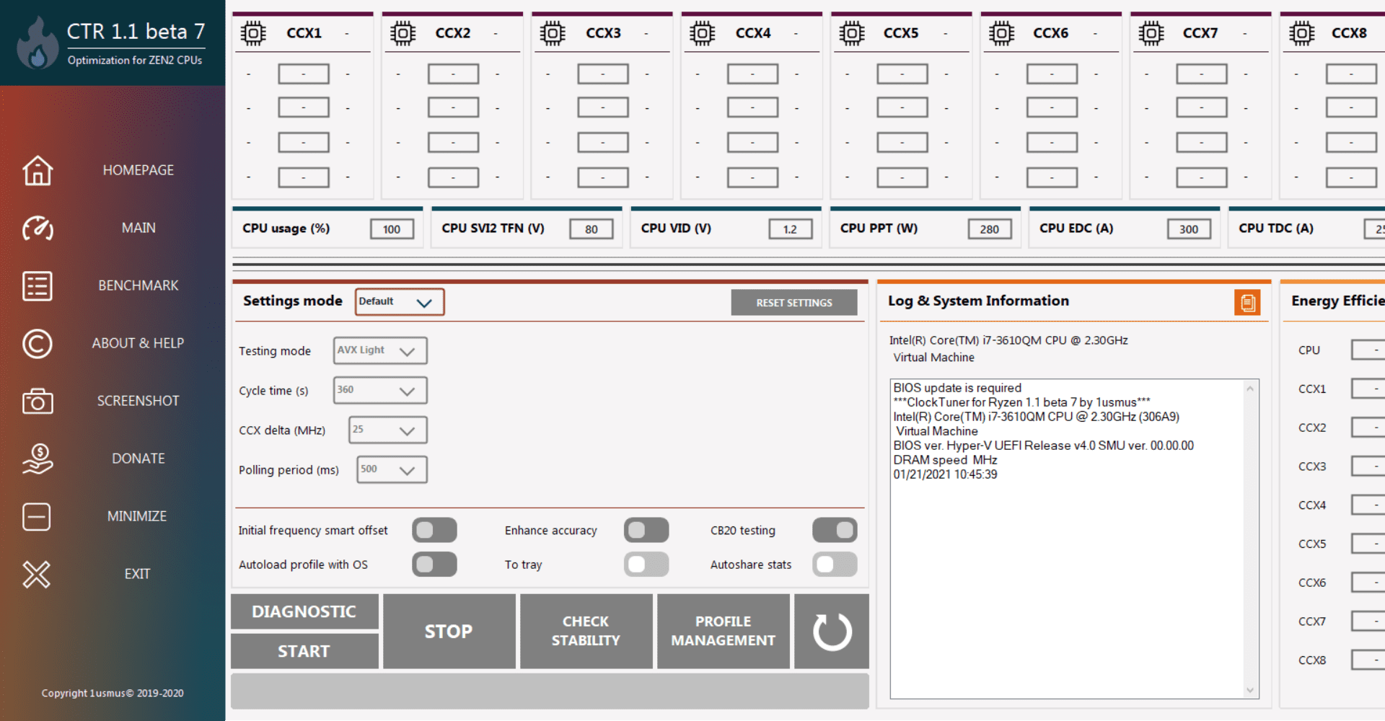Toggle Enhance accuracy switch
Viewport: 1385px width, 721px height.
[x=646, y=530]
